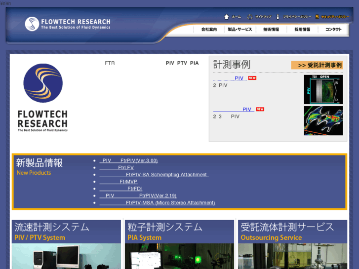Image resolution: width=359 pixels, height=269 pixels.
Task: Open the second PIV case link beside 2 3 PIV
Action: pyautogui.click(x=234, y=110)
